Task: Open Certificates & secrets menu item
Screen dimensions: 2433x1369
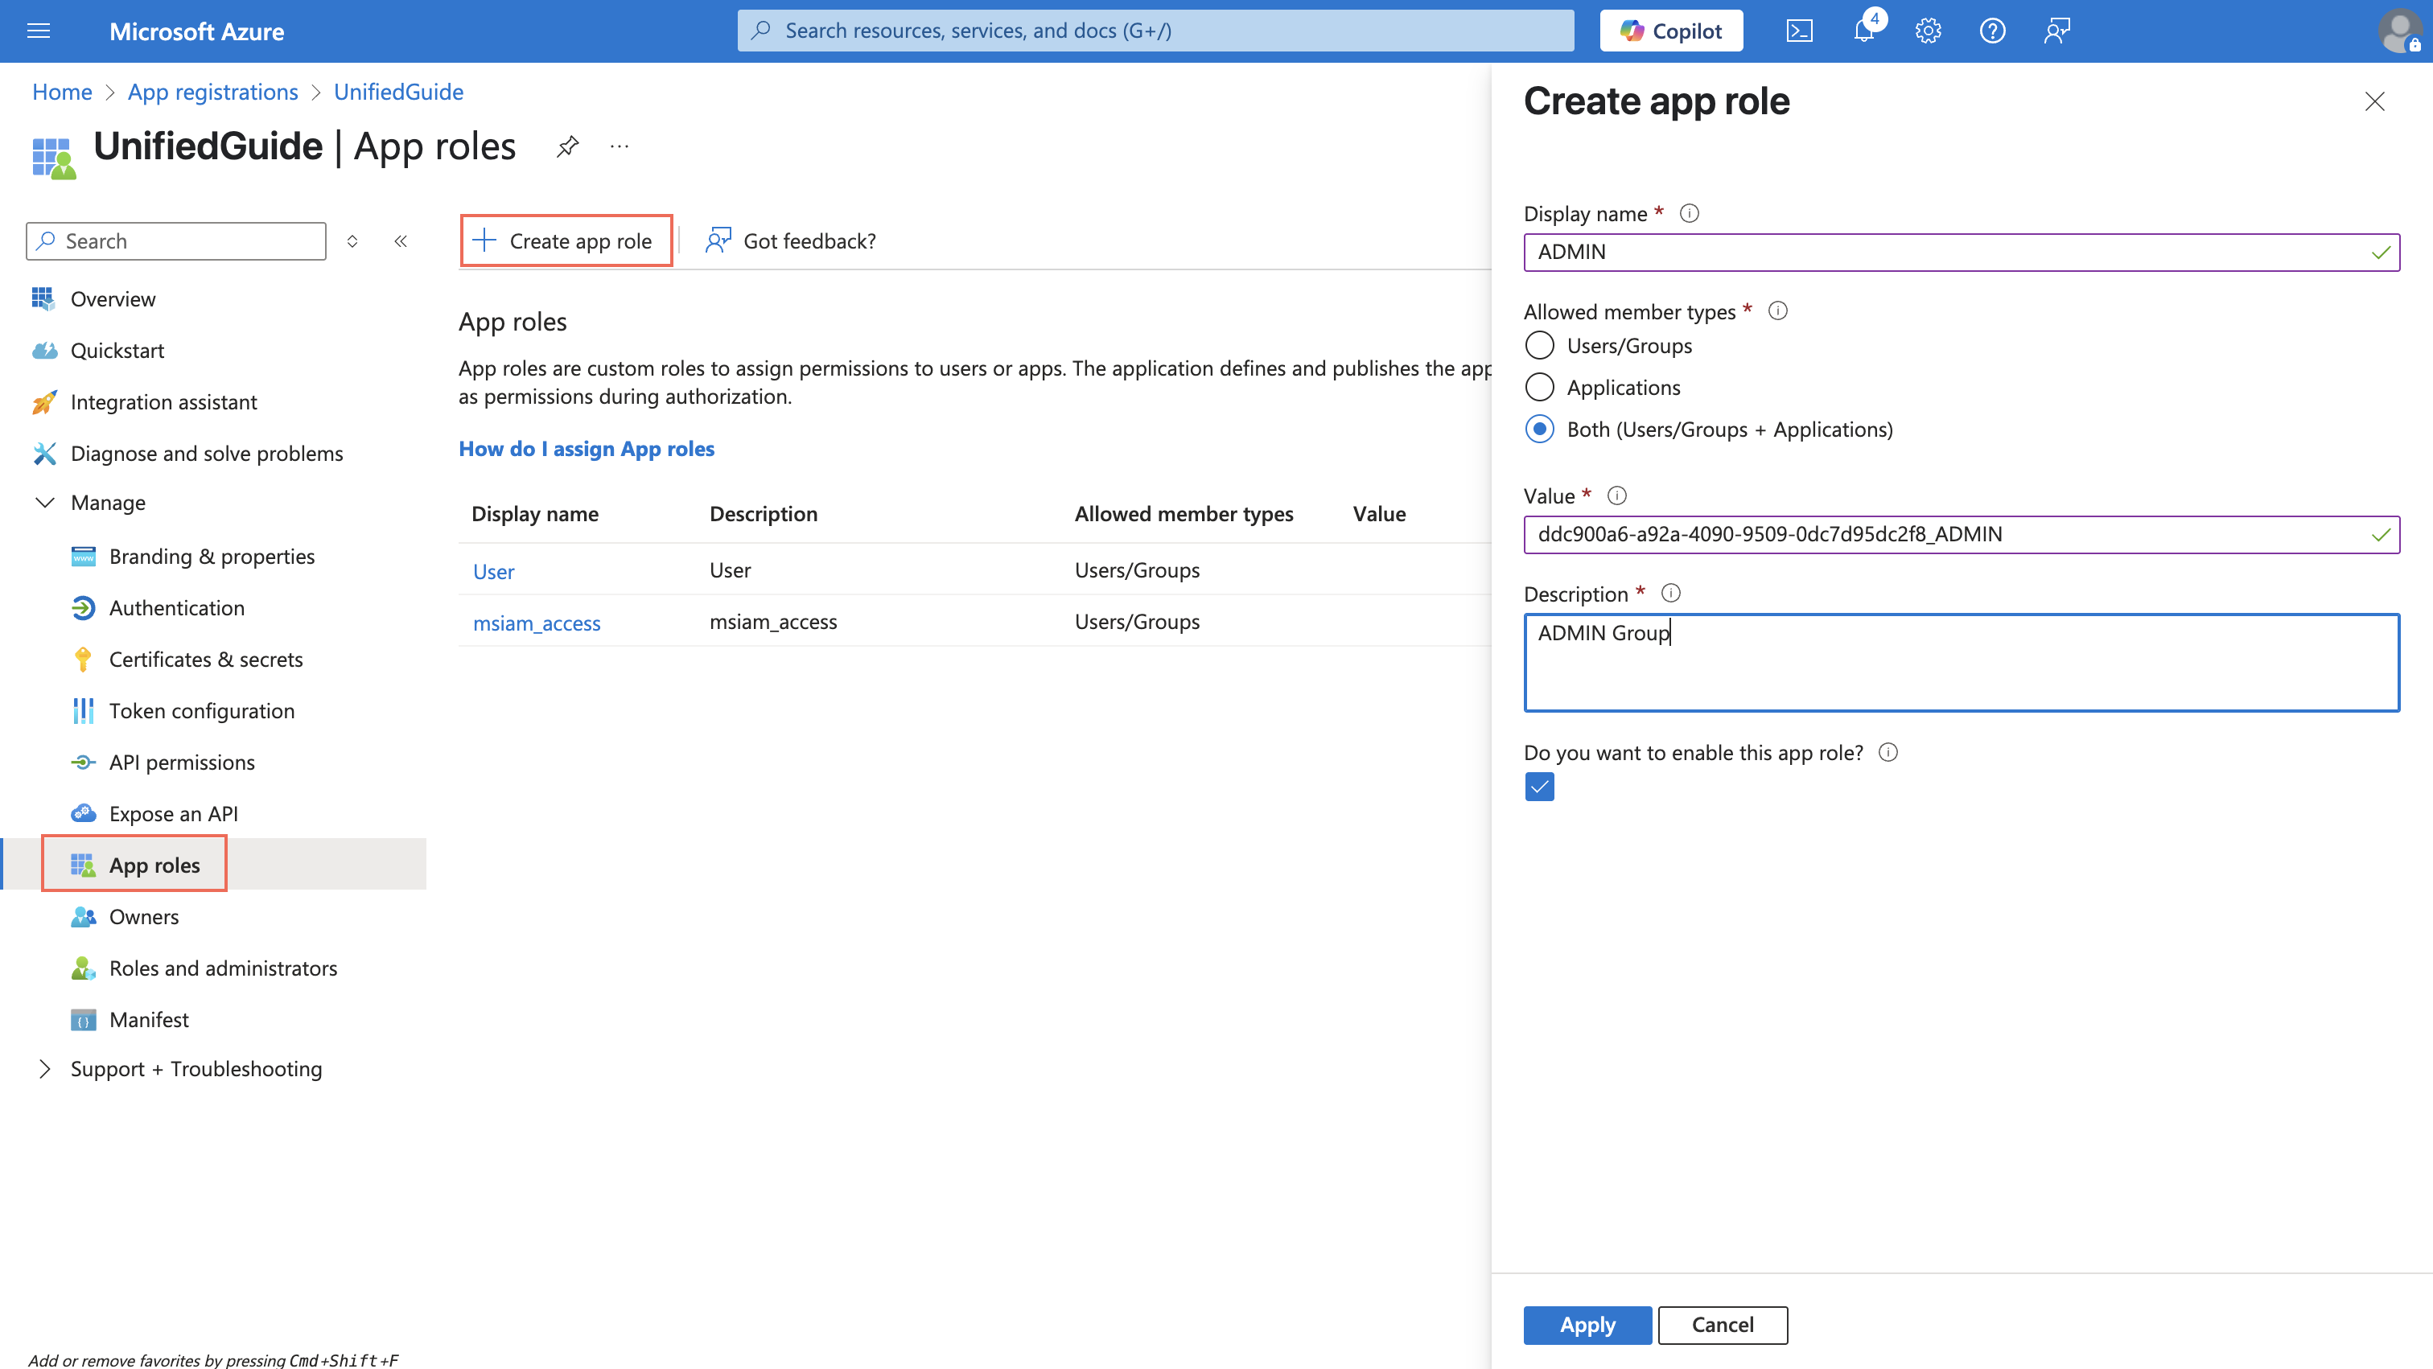Action: (205, 659)
